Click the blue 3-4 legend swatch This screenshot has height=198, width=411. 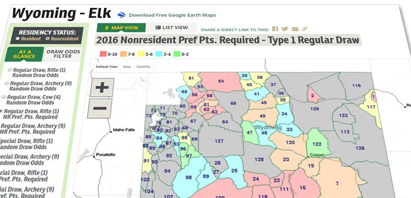tap(159, 54)
